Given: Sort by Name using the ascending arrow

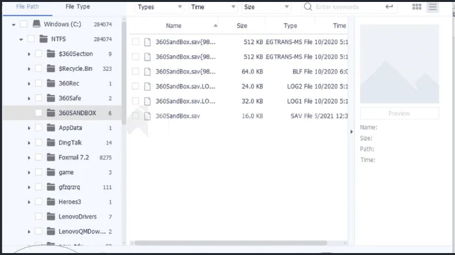Looking at the screenshot, I should (215, 25).
